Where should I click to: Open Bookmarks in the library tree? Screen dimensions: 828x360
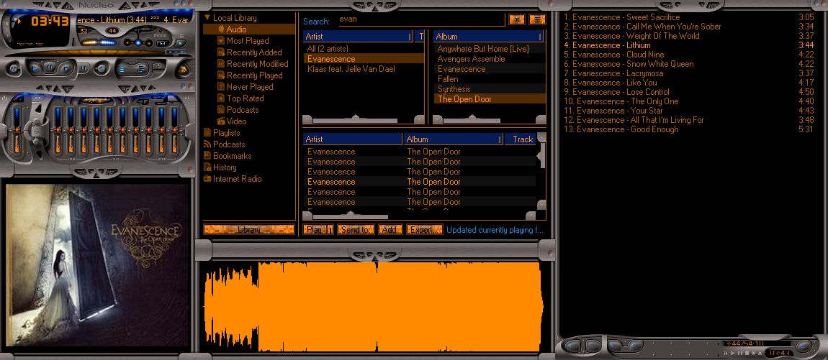pyautogui.click(x=232, y=156)
